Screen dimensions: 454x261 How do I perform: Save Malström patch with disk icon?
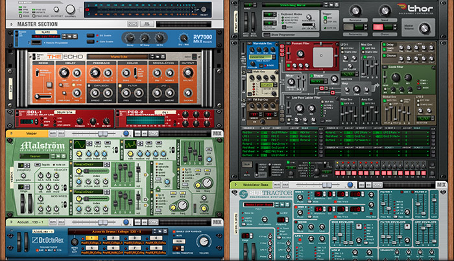point(62,156)
